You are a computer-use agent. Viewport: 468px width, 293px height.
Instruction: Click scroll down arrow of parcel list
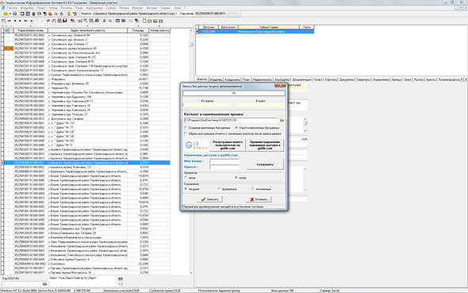[x=191, y=273]
